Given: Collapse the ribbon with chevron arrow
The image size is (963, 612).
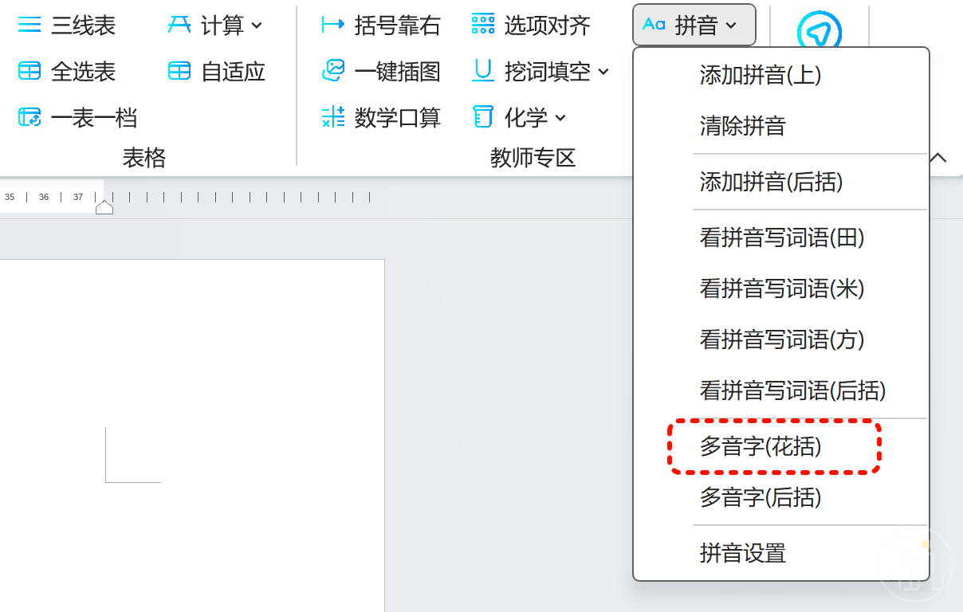Looking at the screenshot, I should pyautogui.click(x=939, y=158).
